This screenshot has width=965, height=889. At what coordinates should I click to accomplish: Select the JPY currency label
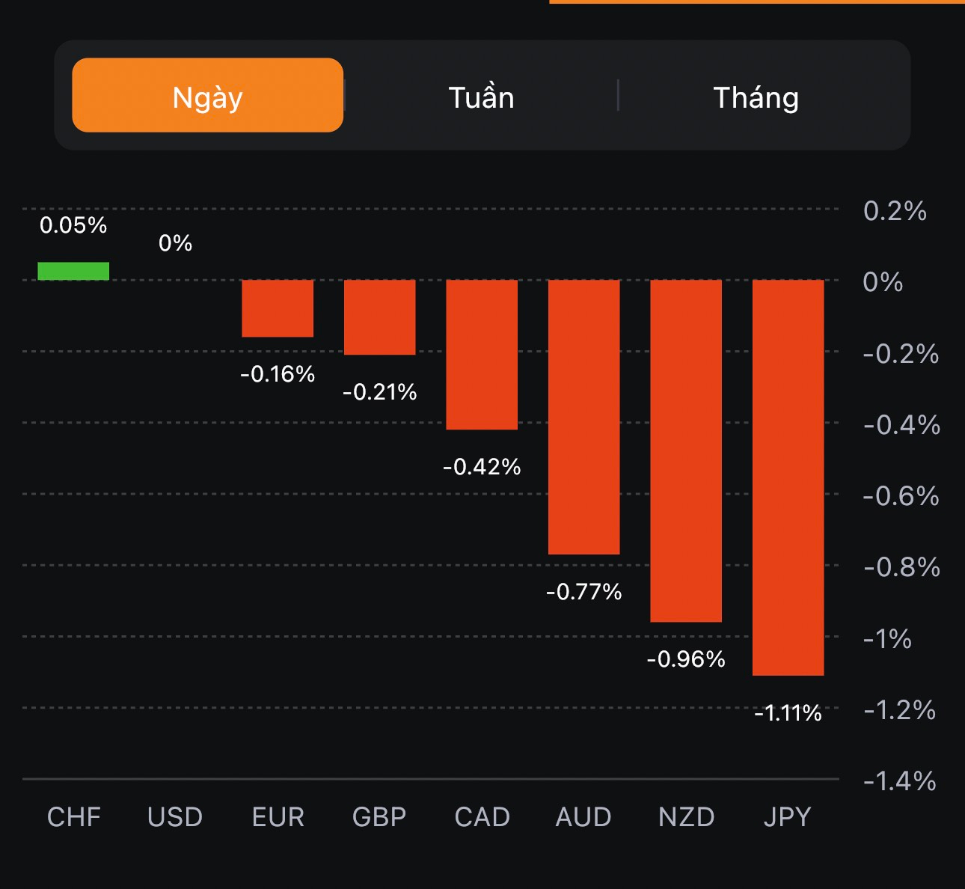[x=788, y=816]
